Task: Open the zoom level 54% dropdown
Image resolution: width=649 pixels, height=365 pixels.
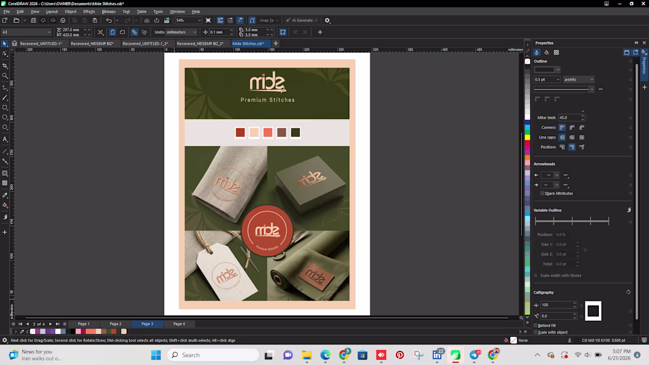Action: pos(199,20)
